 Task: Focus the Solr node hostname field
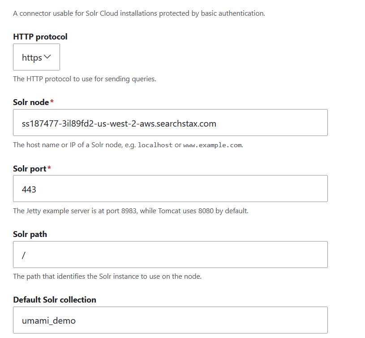coord(170,123)
